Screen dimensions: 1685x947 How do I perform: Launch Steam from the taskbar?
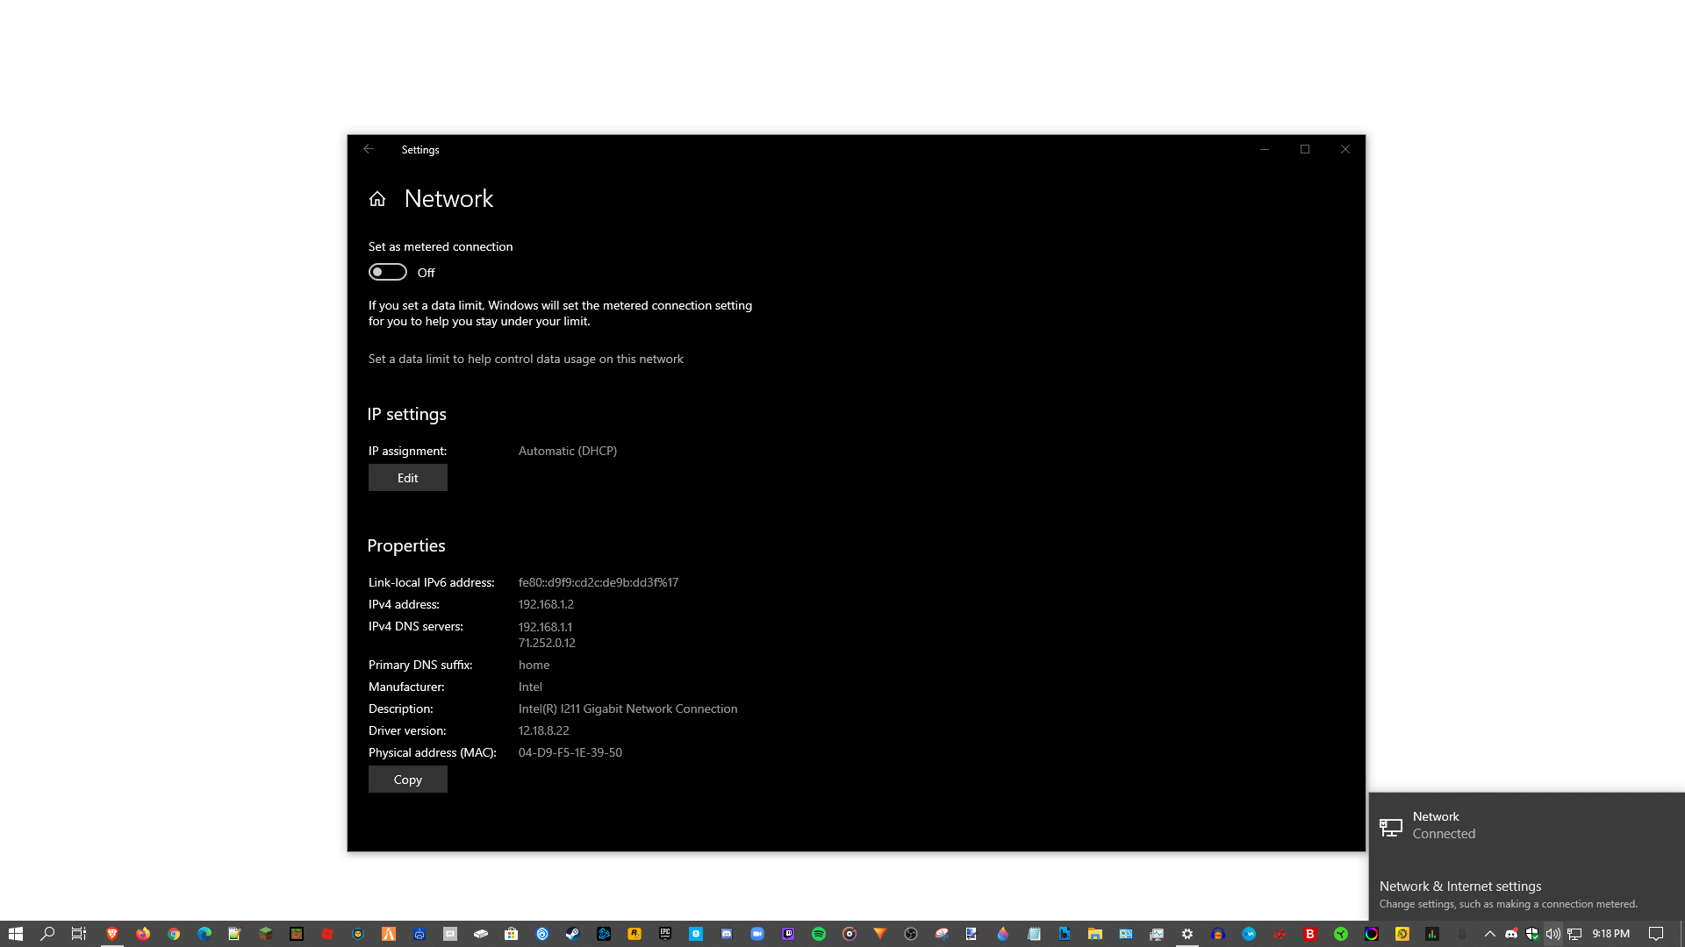(572, 934)
